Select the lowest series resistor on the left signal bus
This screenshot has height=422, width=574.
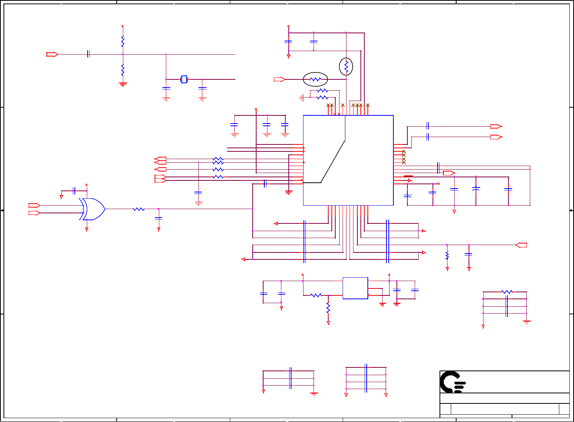coord(218,177)
